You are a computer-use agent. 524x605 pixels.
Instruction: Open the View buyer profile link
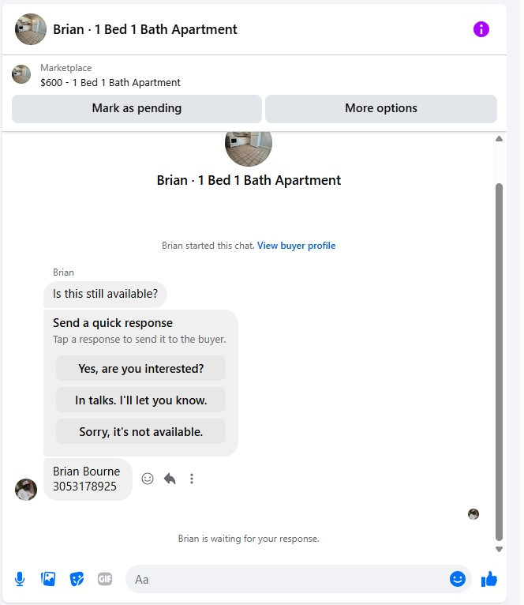pyautogui.click(x=296, y=246)
